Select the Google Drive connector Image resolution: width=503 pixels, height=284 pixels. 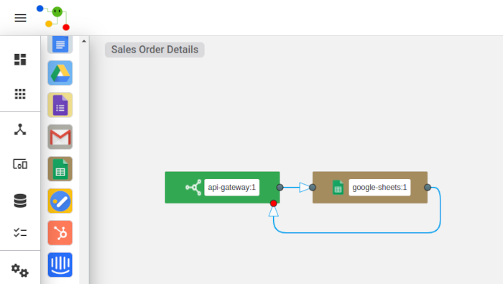pyautogui.click(x=60, y=73)
